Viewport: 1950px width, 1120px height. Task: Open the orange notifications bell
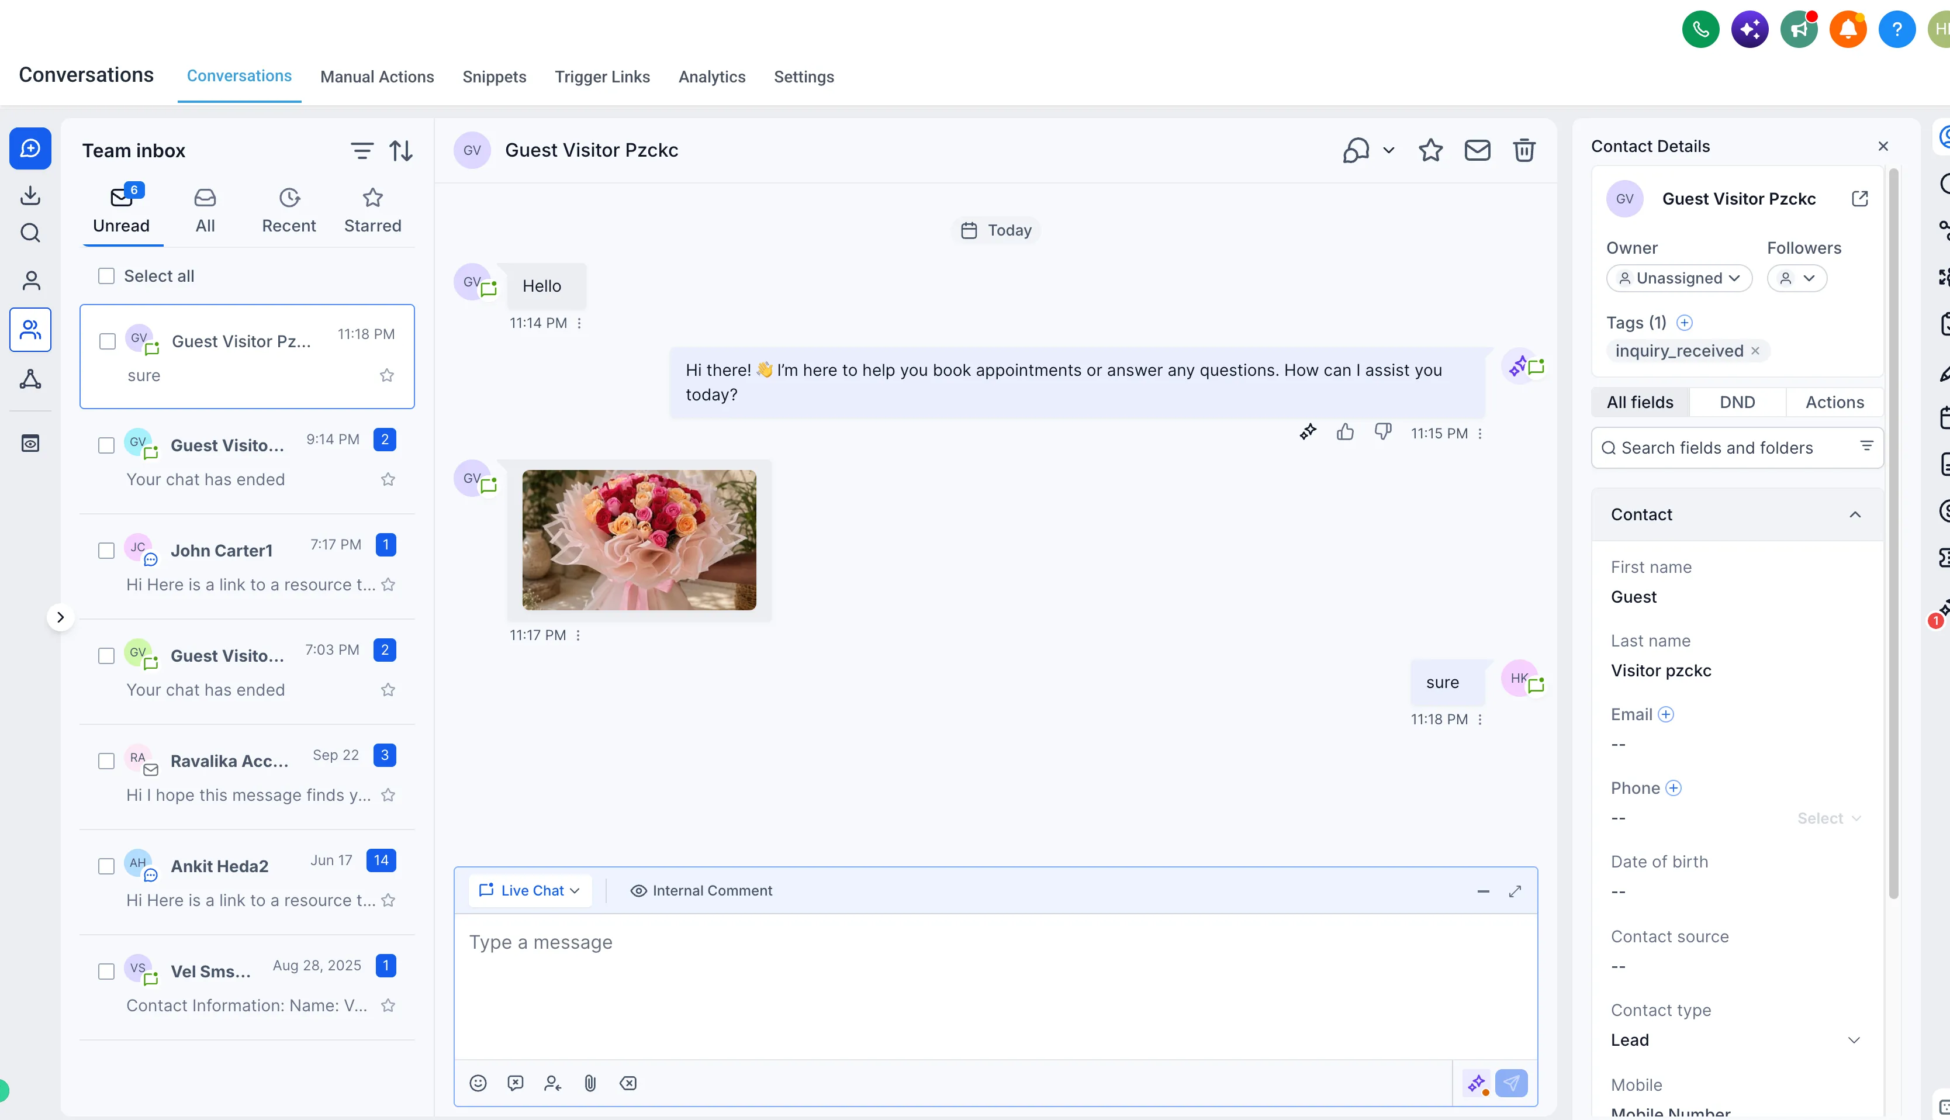click(x=1847, y=29)
